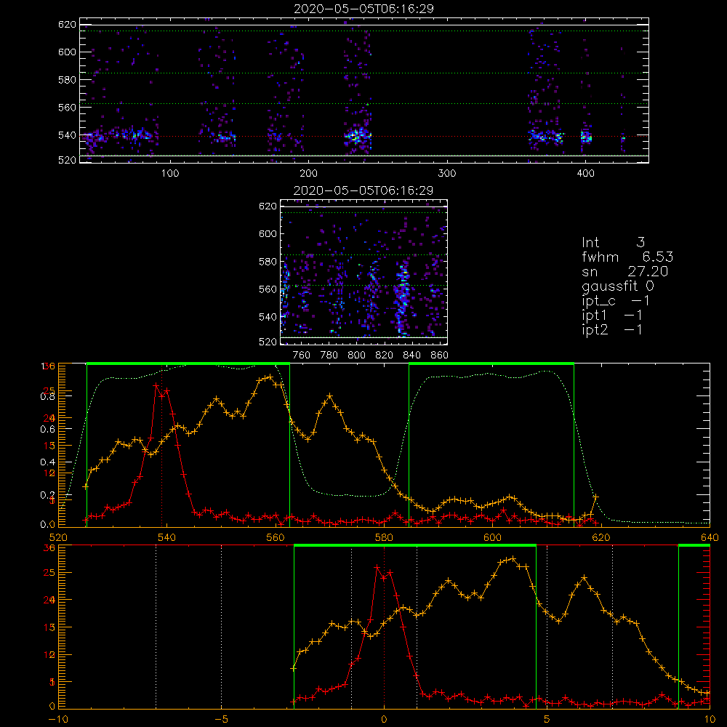This screenshot has width=727, height=727.
Task: Click the red curve peak in profile plot
Action: click(156, 385)
